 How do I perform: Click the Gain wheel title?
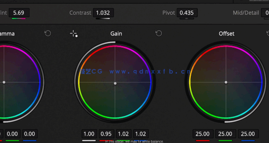coord(116,34)
